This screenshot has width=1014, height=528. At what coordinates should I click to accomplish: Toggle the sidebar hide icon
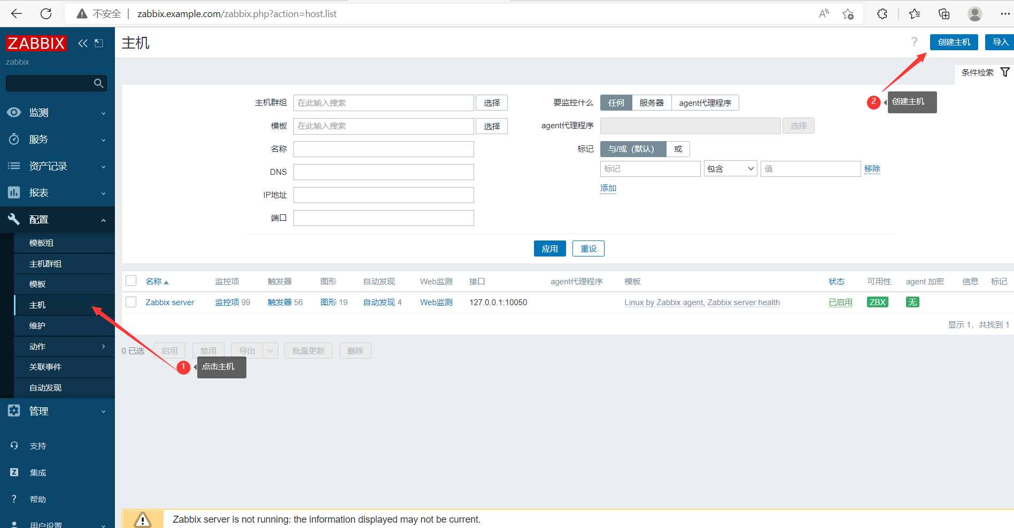(99, 43)
